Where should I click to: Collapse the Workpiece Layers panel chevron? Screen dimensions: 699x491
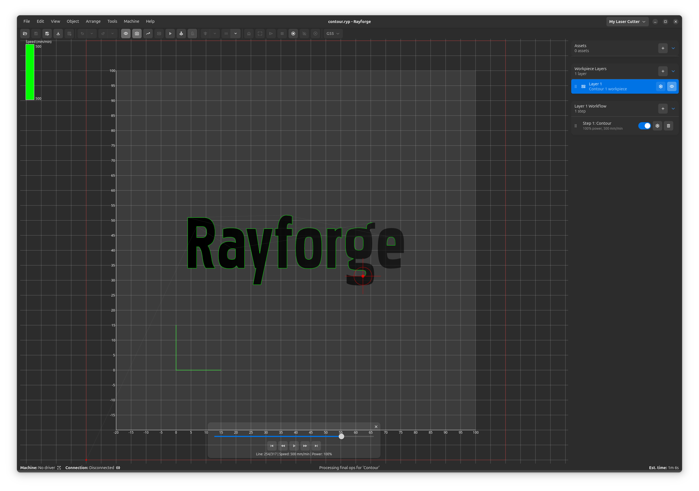click(x=673, y=71)
